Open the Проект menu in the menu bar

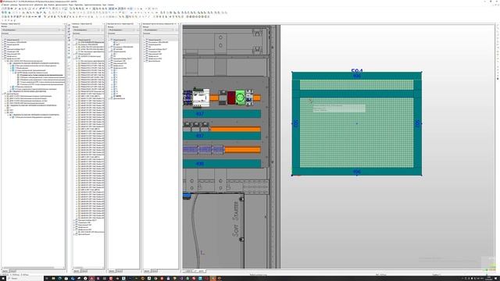[5, 5]
